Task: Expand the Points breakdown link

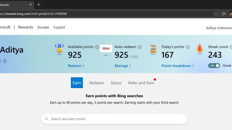Action: pos(178,66)
